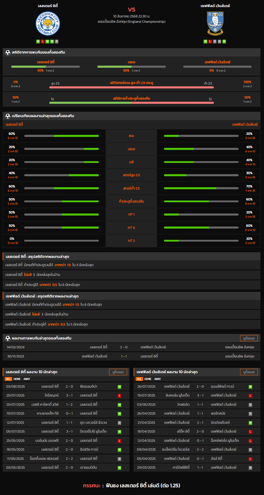Click W badge on 26/07/2025 Sheffield vs Mansfield row
This screenshot has height=495, width=264.
click(250, 387)
